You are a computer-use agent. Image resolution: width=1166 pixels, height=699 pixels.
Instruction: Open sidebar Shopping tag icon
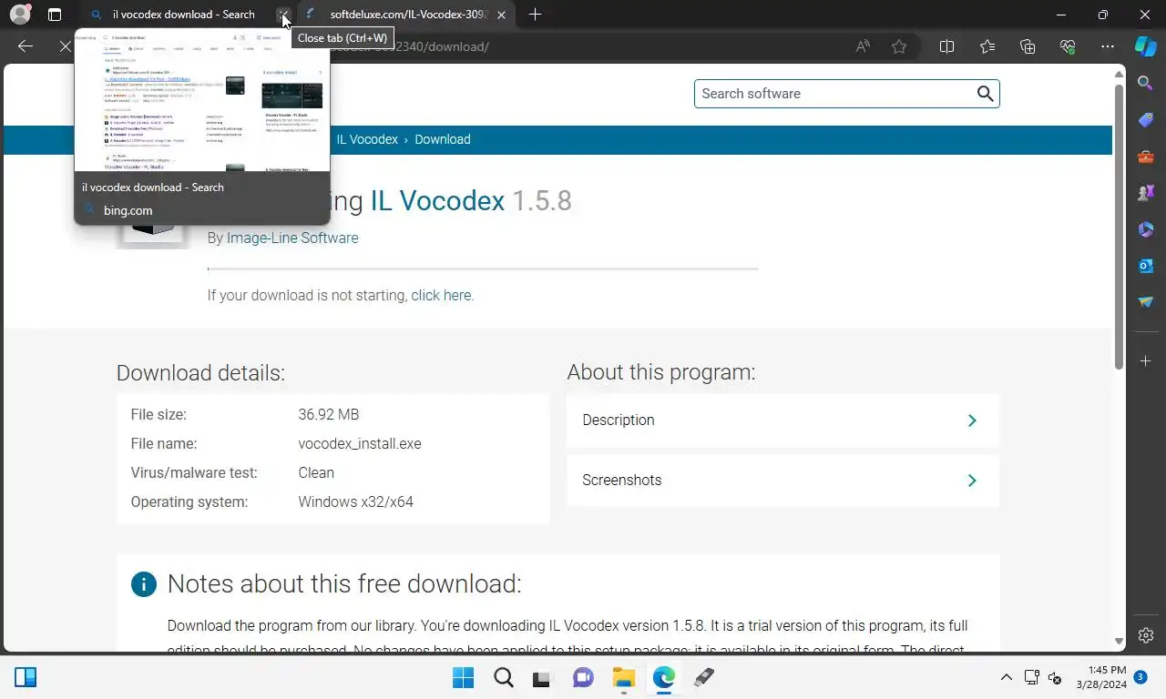[1146, 120]
